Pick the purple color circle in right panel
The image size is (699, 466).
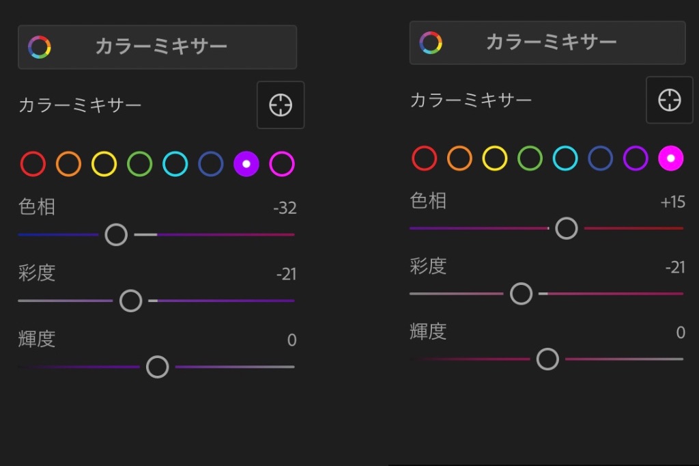[636, 158]
